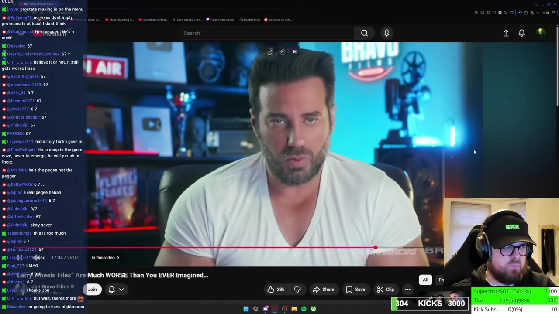559x314 pixels.
Task: Click the video title text
Action: click(x=112, y=275)
